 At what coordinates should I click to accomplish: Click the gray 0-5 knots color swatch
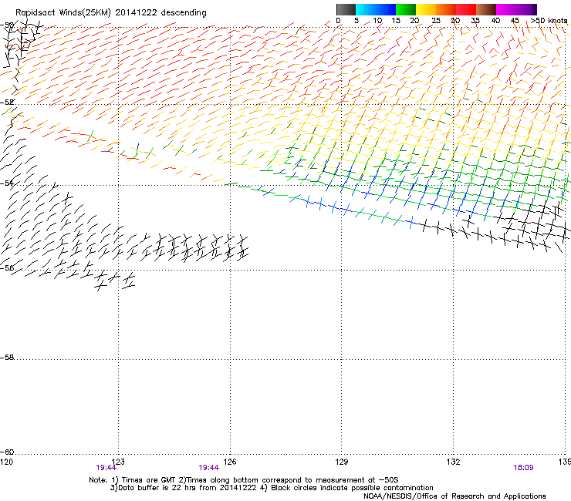coord(346,9)
